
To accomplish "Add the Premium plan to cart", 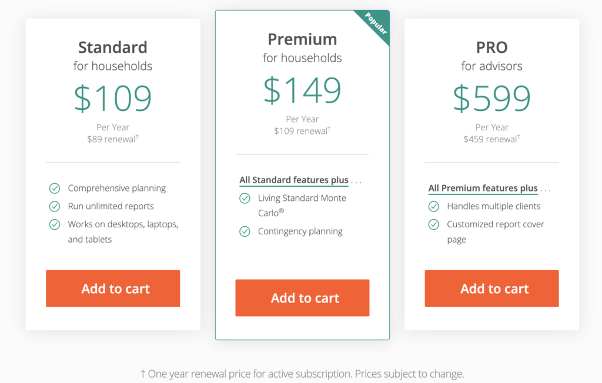I will click(x=302, y=298).
